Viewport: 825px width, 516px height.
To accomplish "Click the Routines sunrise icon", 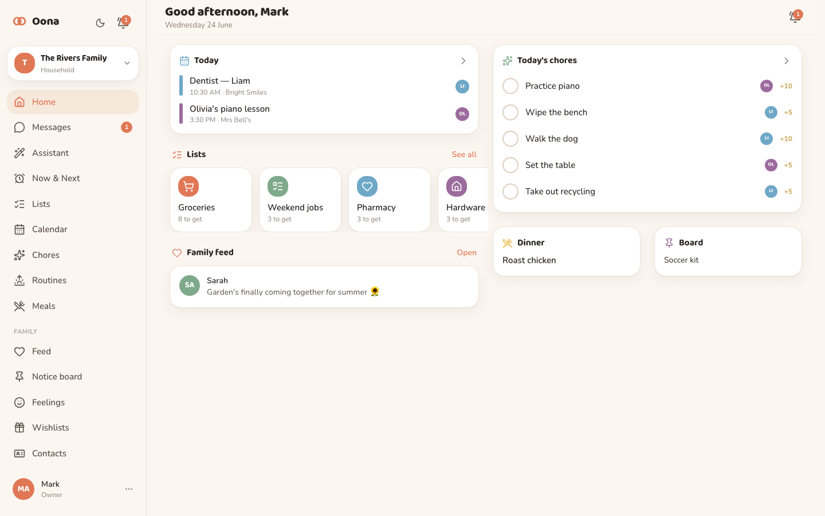I will (19, 280).
